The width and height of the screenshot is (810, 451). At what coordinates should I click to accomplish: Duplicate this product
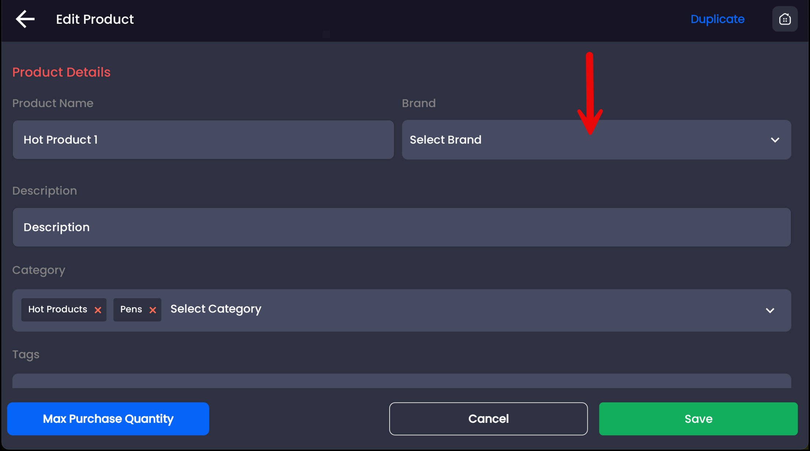click(717, 19)
